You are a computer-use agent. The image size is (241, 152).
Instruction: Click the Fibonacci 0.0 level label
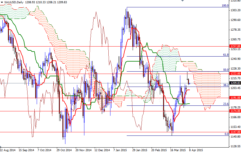point(226,134)
